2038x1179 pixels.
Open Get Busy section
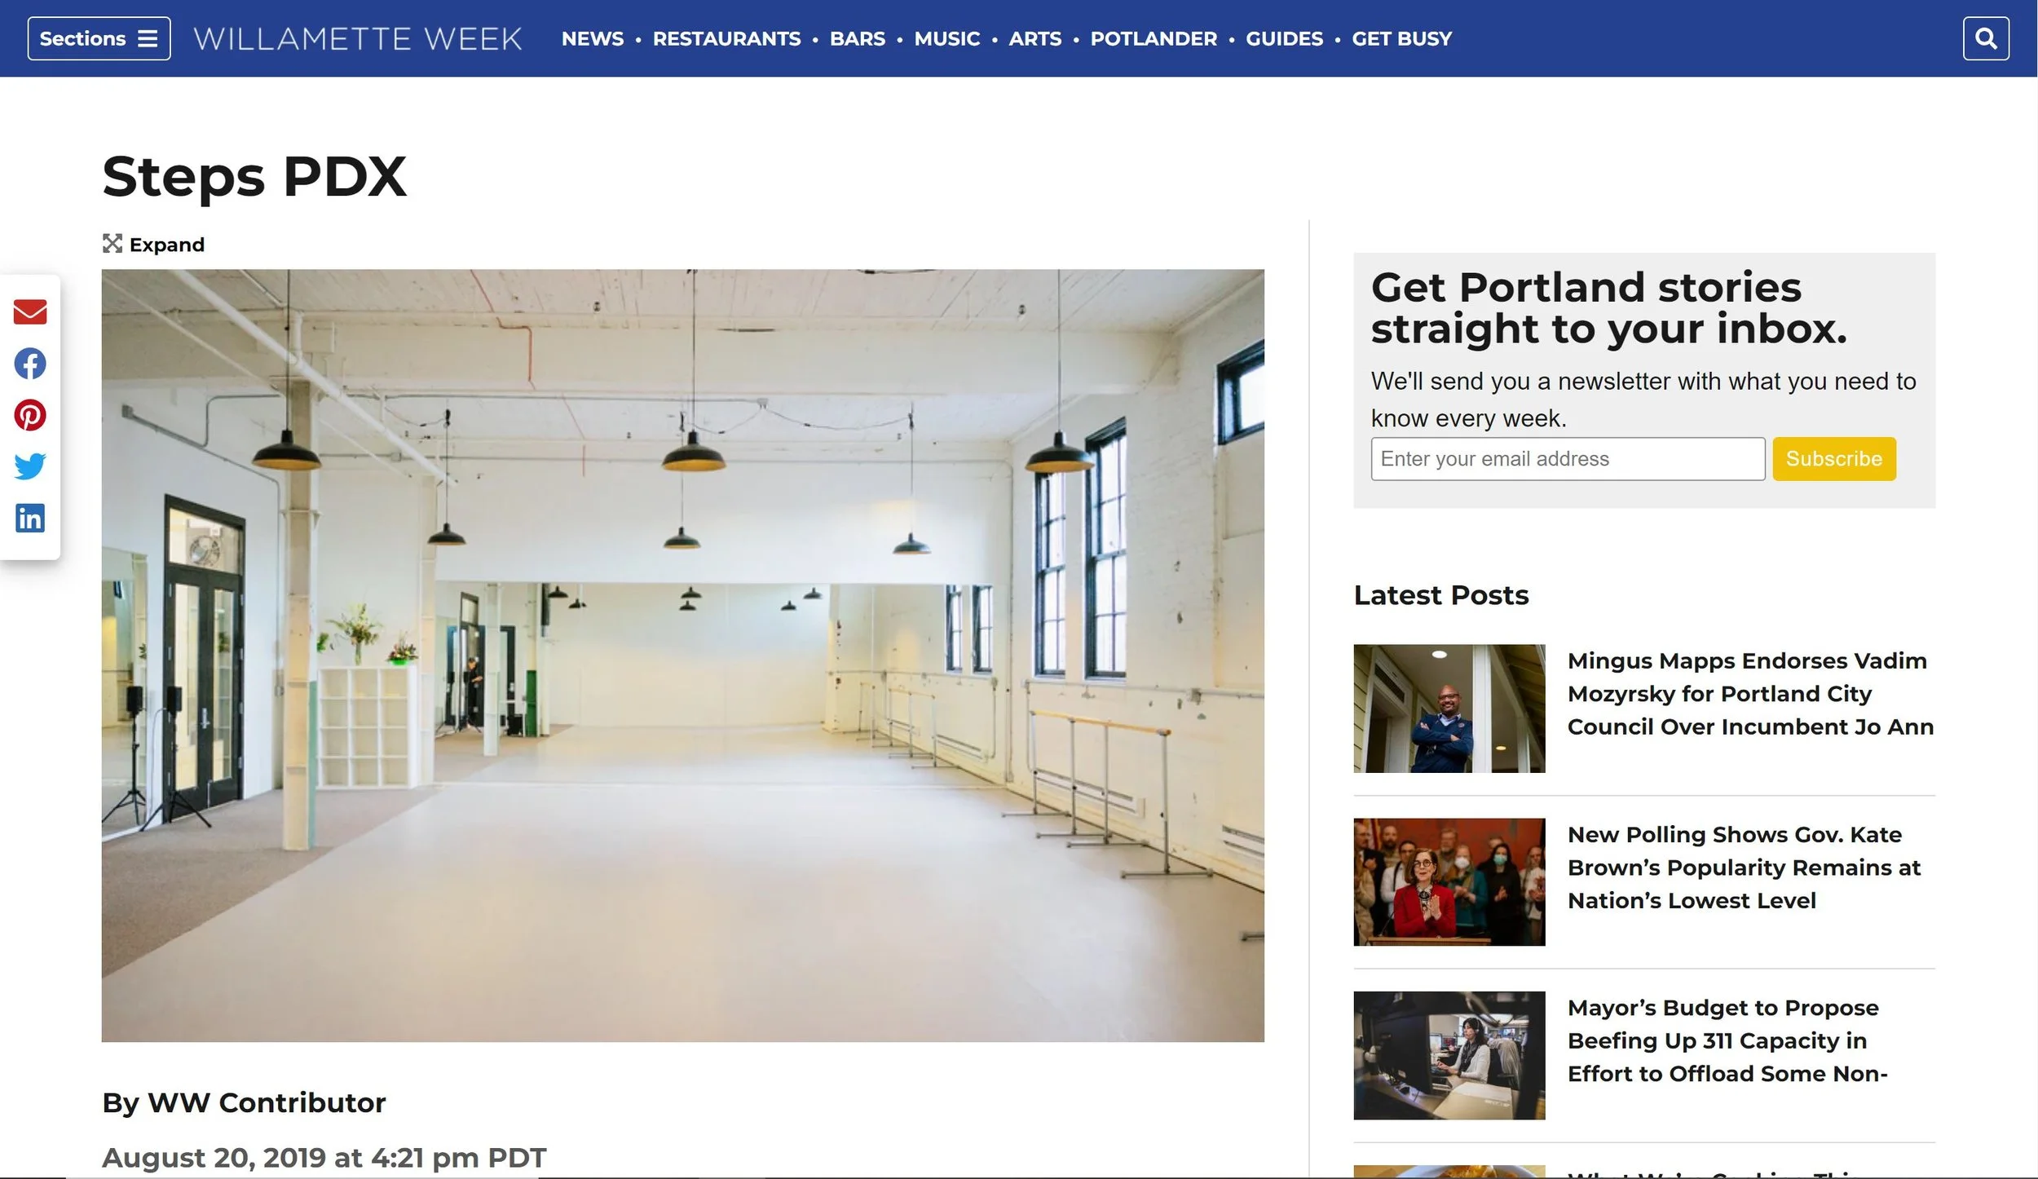1401,38
